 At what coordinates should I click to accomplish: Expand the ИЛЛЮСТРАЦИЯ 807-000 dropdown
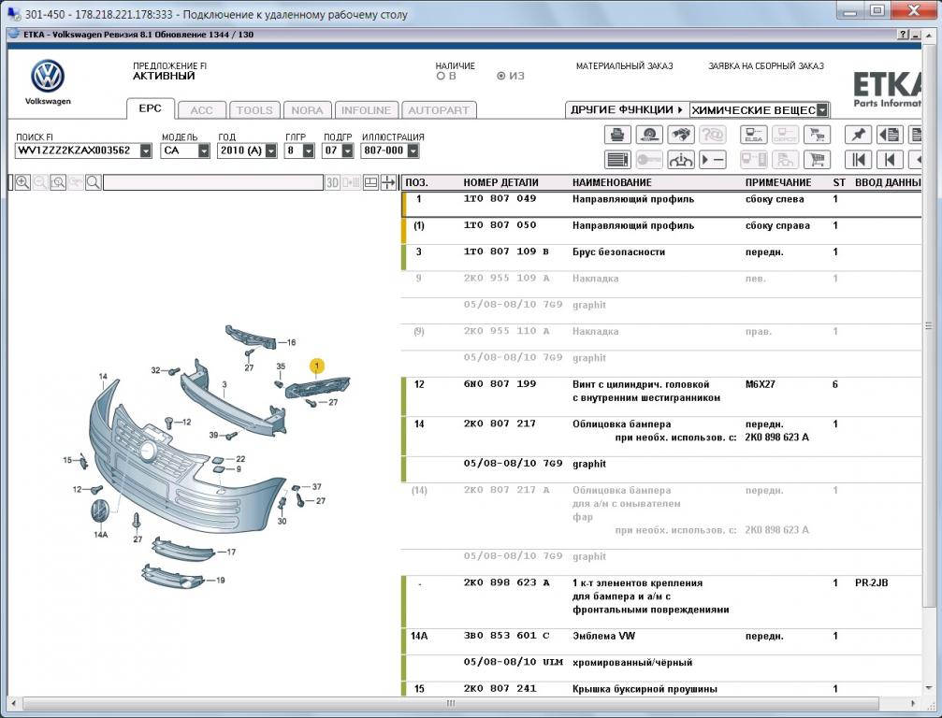pyautogui.click(x=413, y=151)
